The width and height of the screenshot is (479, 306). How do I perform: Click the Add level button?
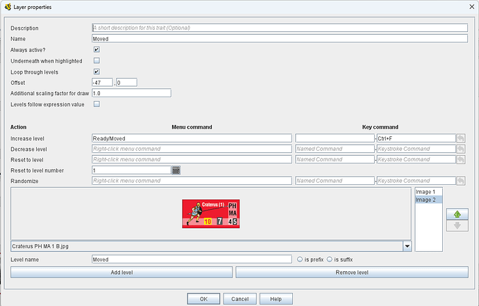pos(121,273)
